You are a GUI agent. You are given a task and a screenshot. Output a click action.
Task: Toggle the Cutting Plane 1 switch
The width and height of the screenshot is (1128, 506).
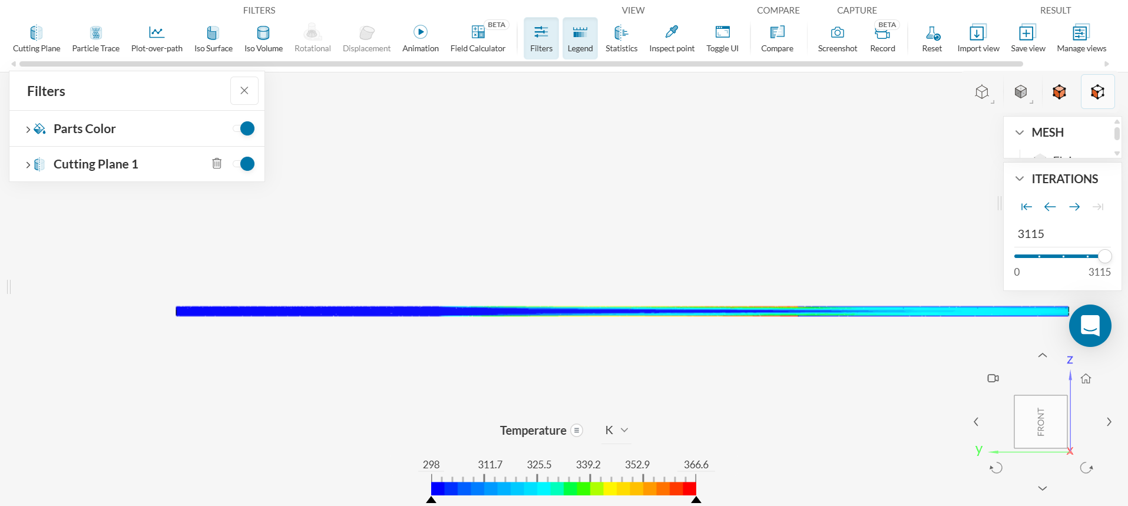pyautogui.click(x=244, y=164)
